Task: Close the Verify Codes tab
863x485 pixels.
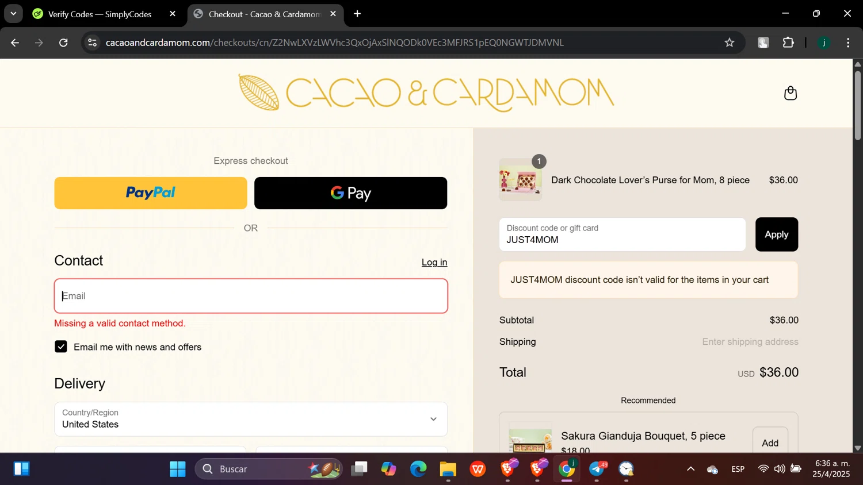Action: [173, 14]
